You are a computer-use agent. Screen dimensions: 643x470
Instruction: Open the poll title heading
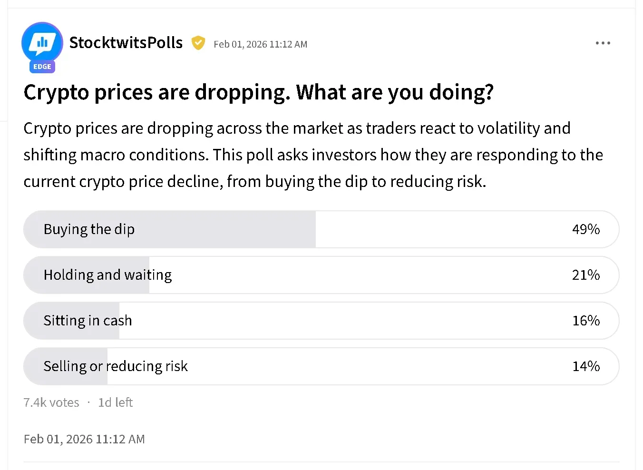(x=258, y=92)
